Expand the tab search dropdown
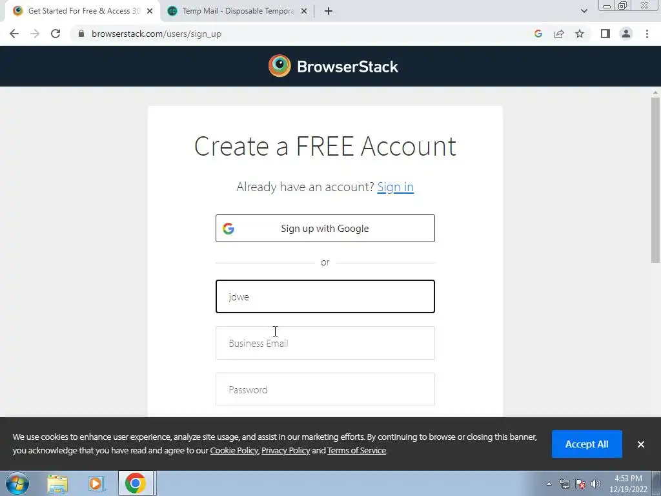 [x=584, y=12]
